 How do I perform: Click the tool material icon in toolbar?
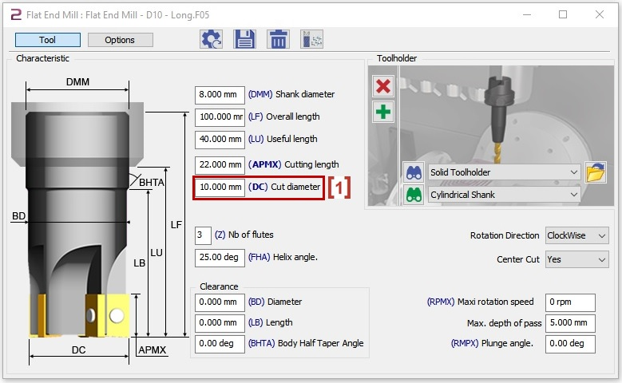(x=311, y=39)
